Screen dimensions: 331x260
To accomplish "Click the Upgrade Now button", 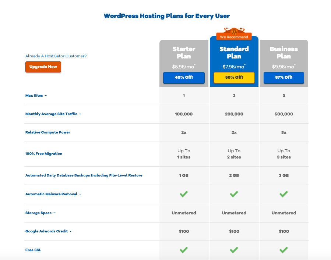I will tap(43, 67).
